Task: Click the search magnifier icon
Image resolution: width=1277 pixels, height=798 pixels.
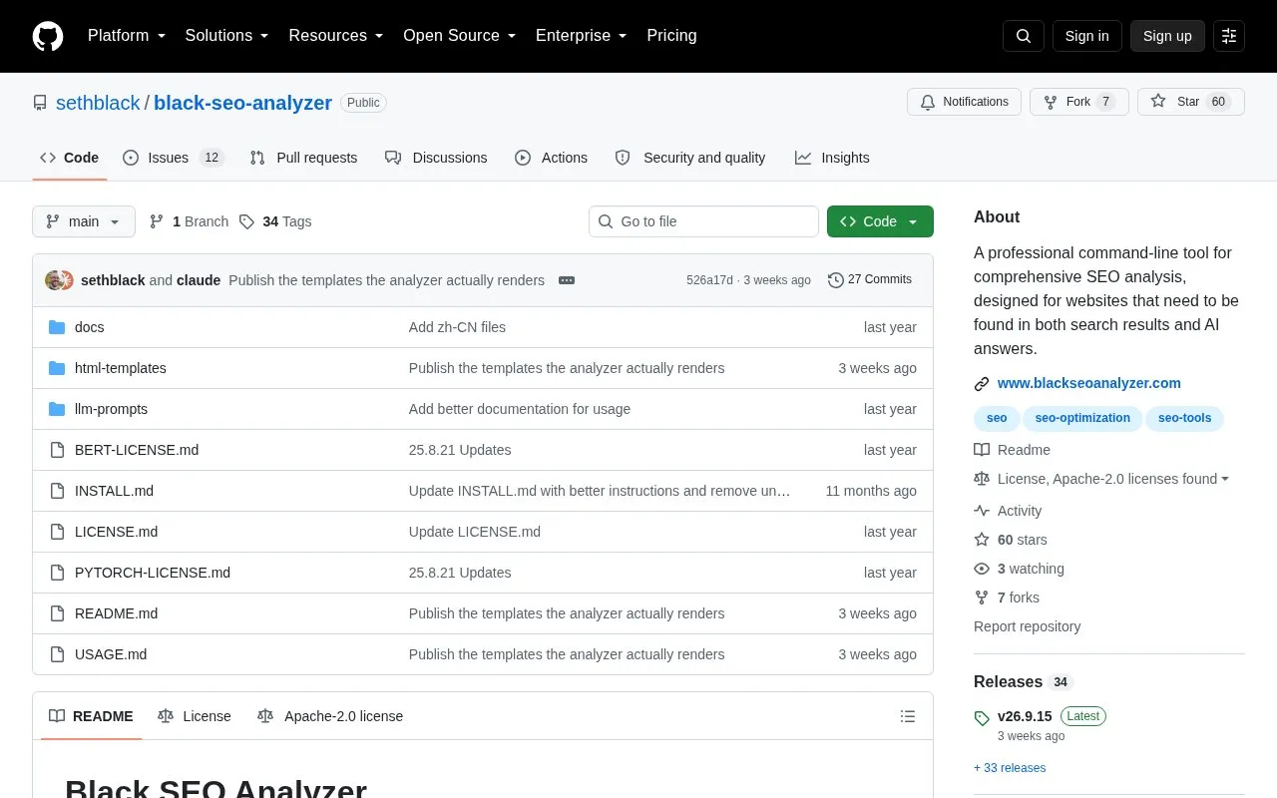Action: click(x=1024, y=36)
